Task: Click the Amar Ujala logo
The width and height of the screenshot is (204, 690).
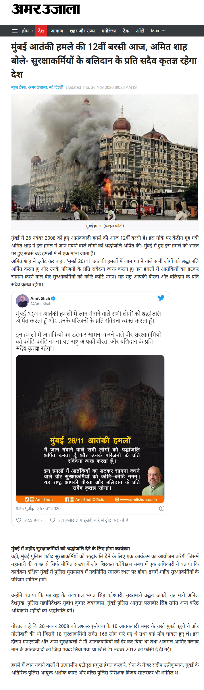Action: point(45,9)
